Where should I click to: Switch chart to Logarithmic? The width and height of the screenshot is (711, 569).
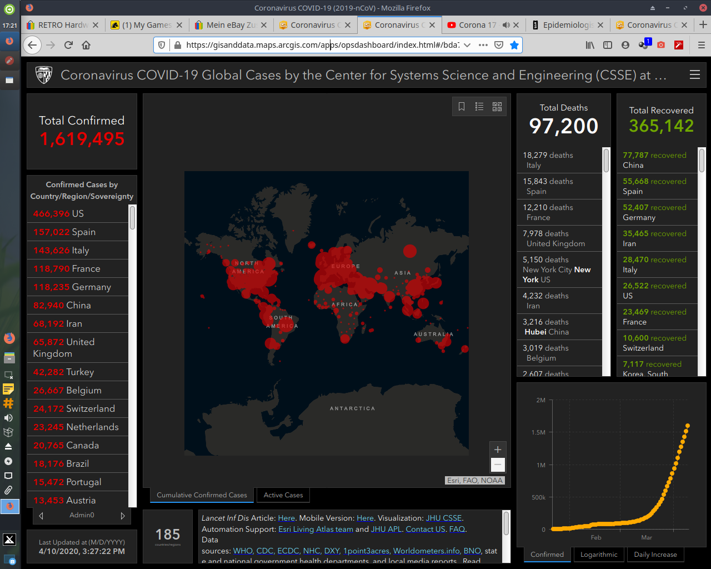[599, 555]
